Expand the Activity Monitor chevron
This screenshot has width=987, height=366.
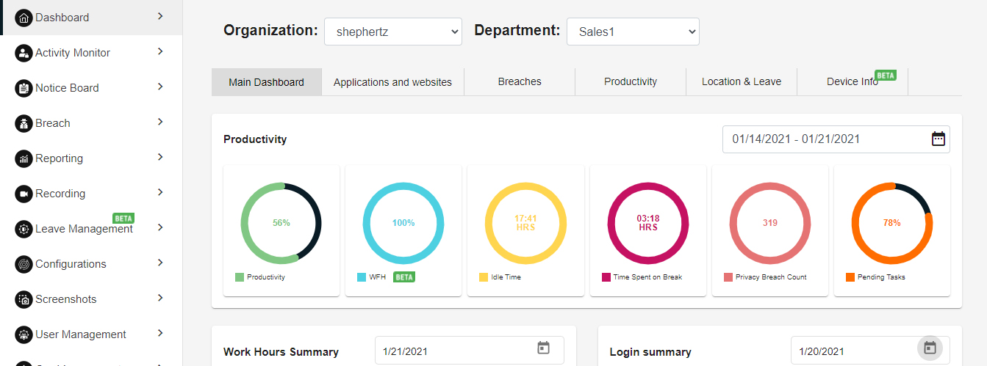160,51
